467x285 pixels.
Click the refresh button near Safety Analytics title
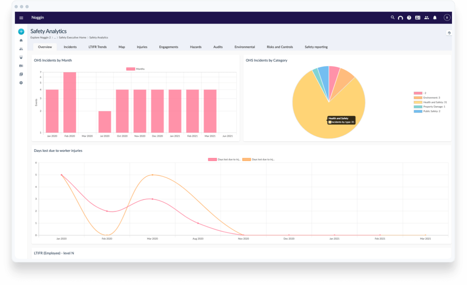449,32
